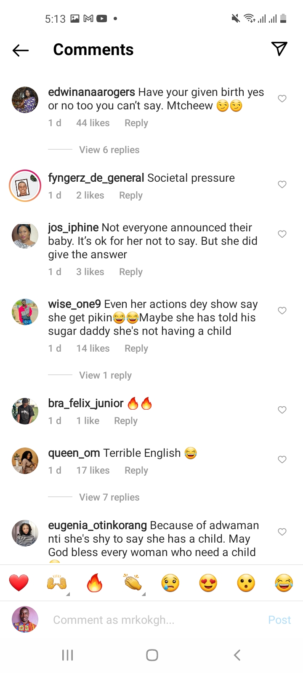Expand View 6 replies under edwinanaarogers
The width and height of the screenshot is (303, 673).
[109, 150]
